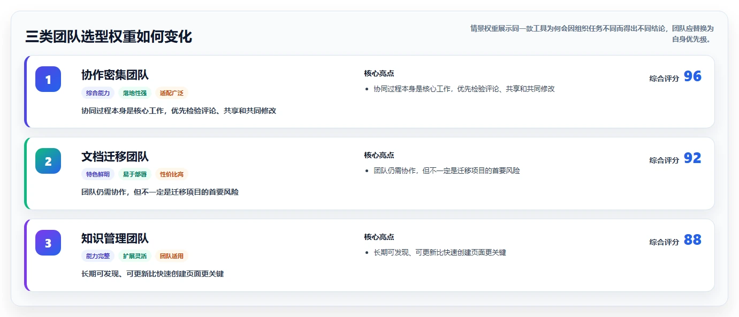Image resolution: width=739 pixels, height=317 pixels.
Task: Click the score value 92
Action: tap(692, 158)
